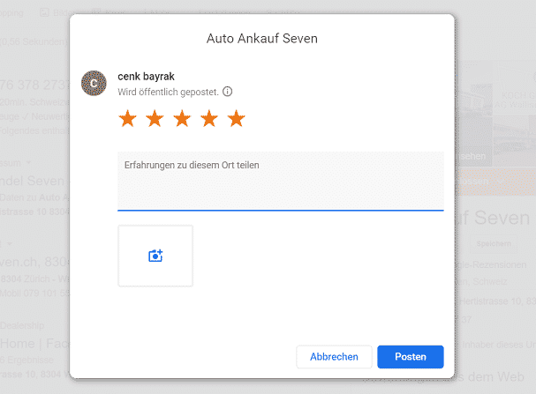536x394 pixels.
Task: Click cenk bayrak's profile avatar
Action: tap(94, 83)
